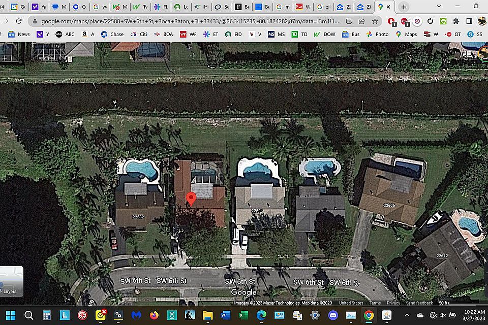The height and width of the screenshot is (325, 488).
Task: Click the Terms link at map bottom
Action: pyautogui.click(x=375, y=303)
